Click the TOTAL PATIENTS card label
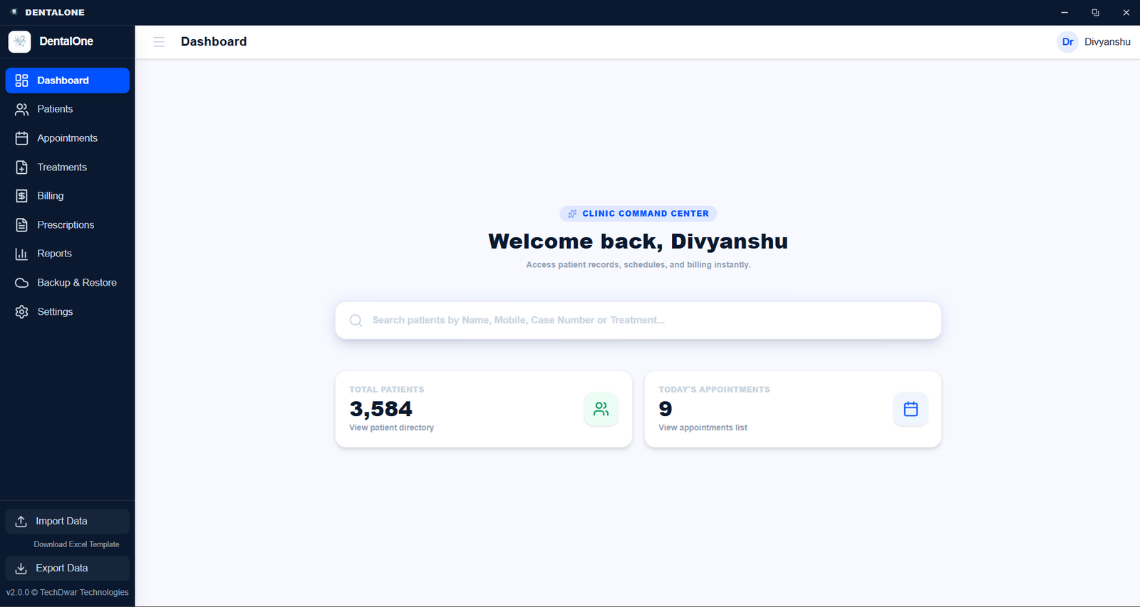This screenshot has width=1140, height=607. pos(386,390)
